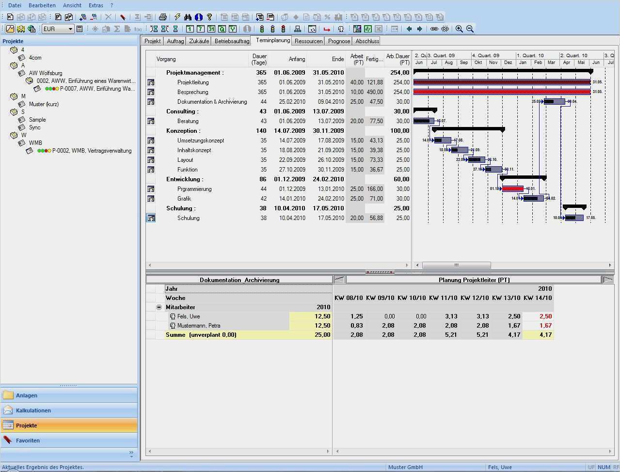
Task: Click the binoculars search icon
Action: click(x=188, y=17)
